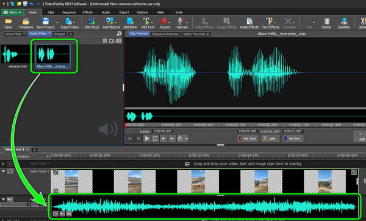Toggle visibility of Video Track 2
The height and width of the screenshot is (221, 366).
[10, 164]
